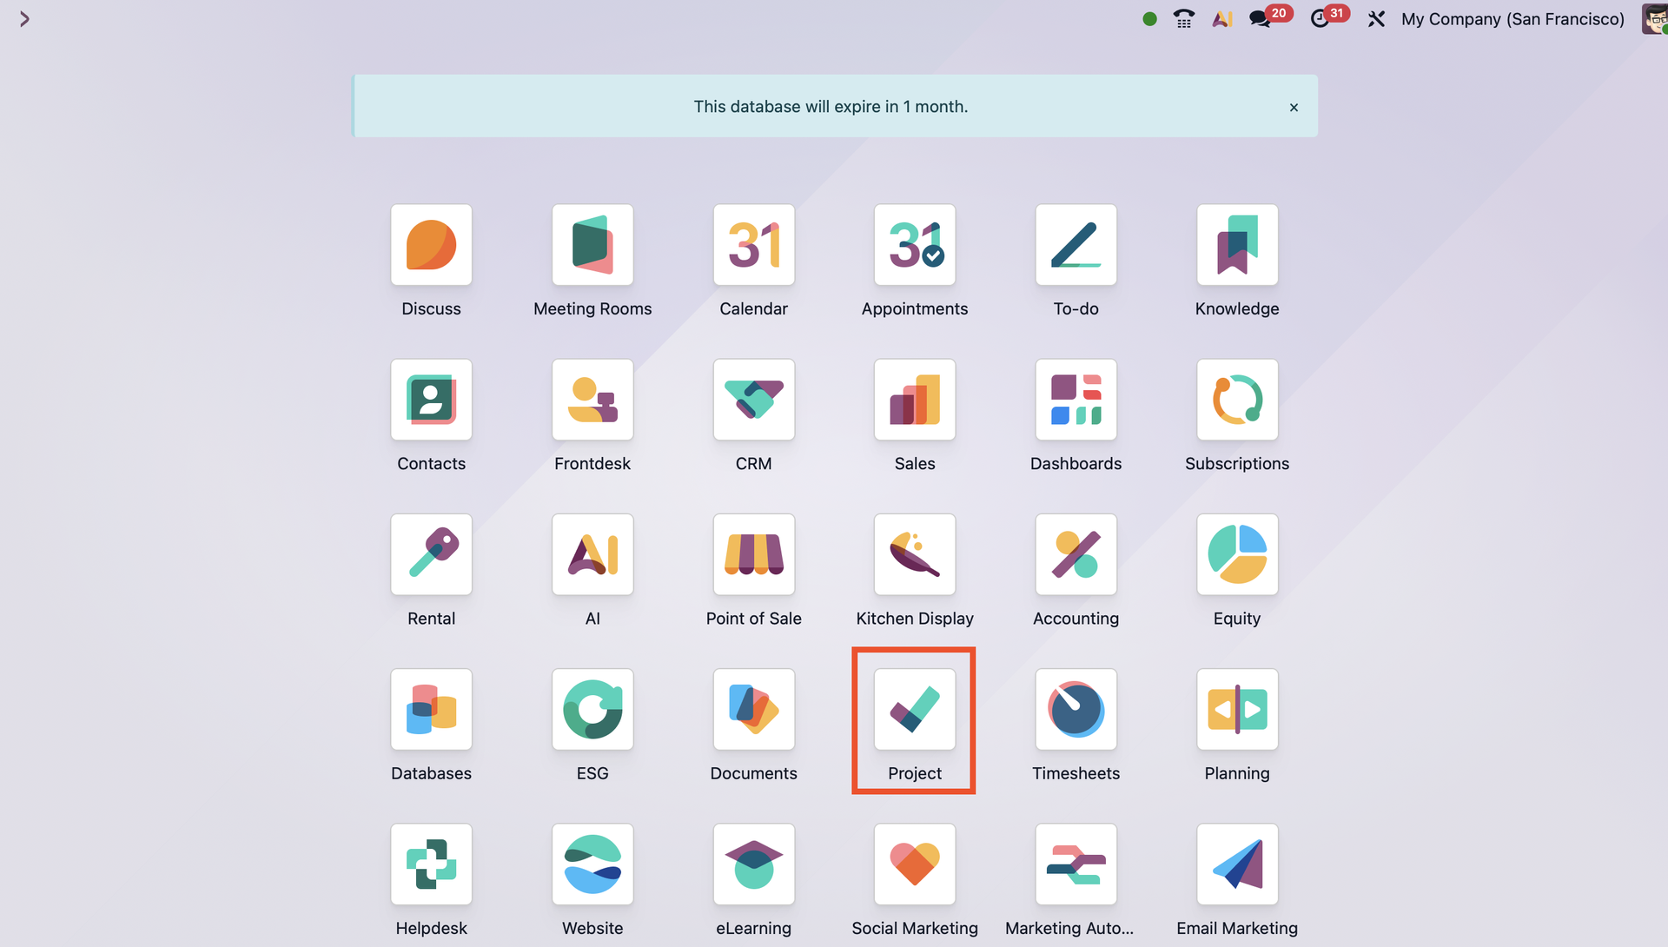Open the Dashboards app
This screenshot has height=947, width=1668.
coord(1076,400)
